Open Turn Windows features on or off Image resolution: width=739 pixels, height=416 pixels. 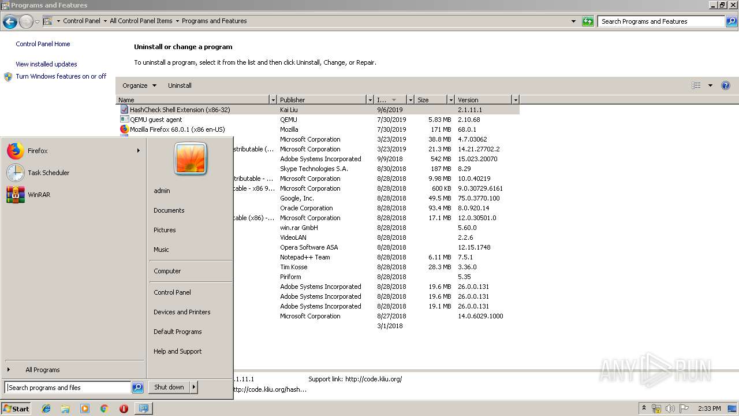coord(61,76)
